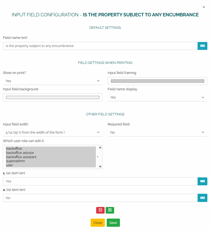Click translation icon next to first list item
210x231 pixels.
(x=202, y=181)
